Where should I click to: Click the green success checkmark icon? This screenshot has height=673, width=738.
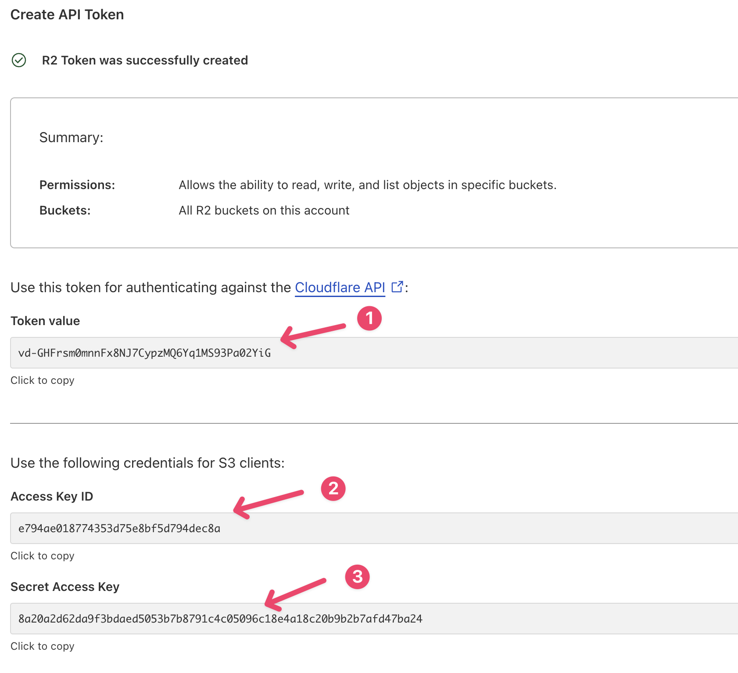19,60
